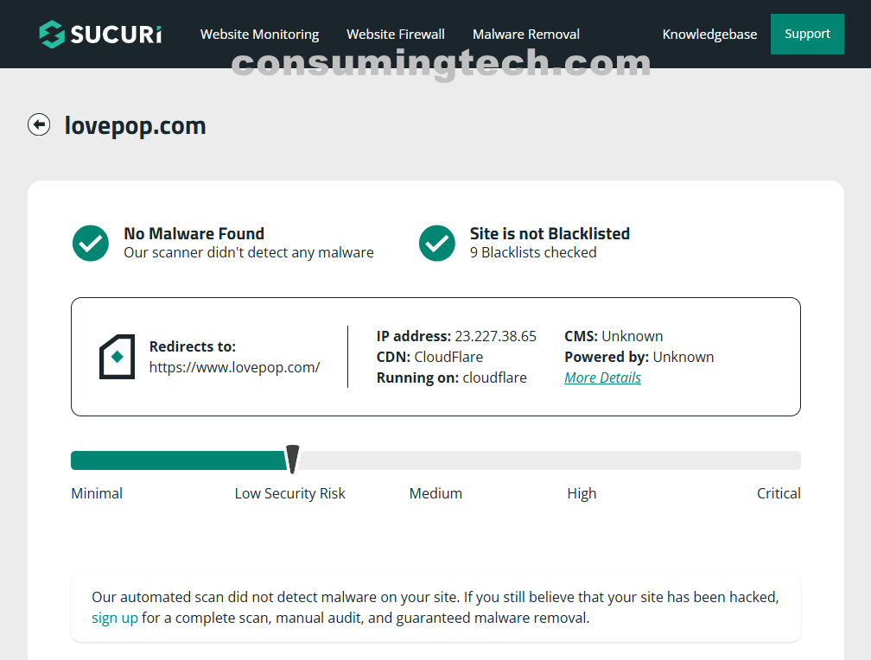The width and height of the screenshot is (871, 660).
Task: Open the More Details link
Action: point(602,378)
